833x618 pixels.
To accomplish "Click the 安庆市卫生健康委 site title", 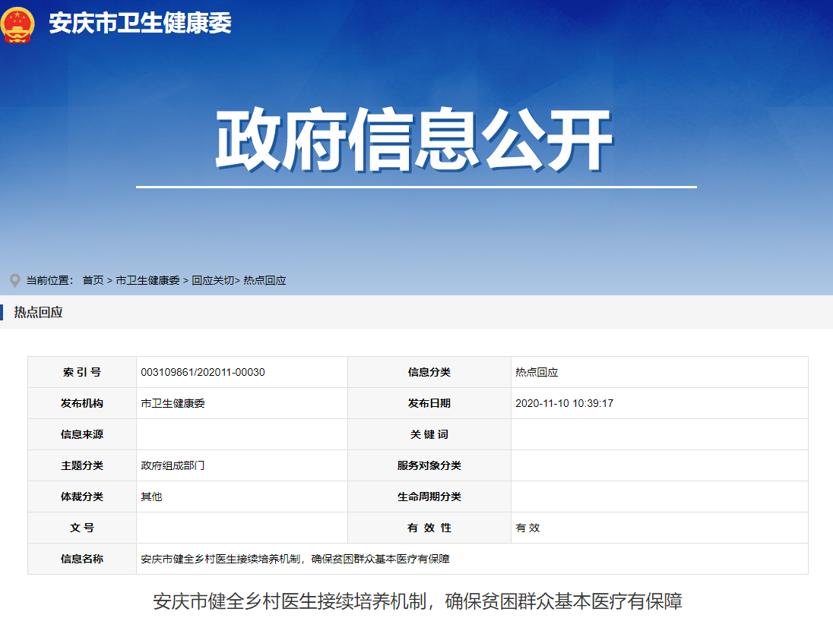I will [141, 24].
